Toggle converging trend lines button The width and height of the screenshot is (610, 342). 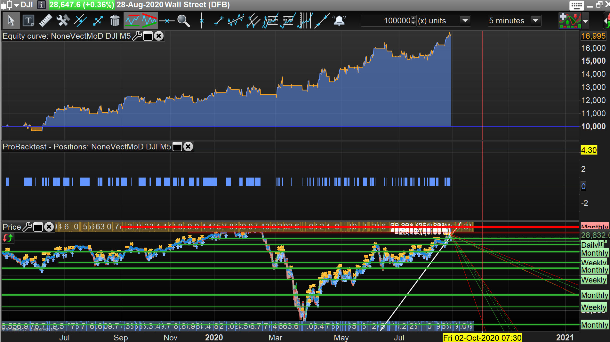click(x=149, y=21)
